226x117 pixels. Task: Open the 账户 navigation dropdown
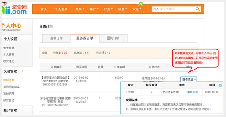pos(94,9)
